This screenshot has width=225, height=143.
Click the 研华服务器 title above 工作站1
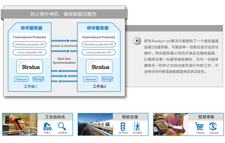(x=31, y=28)
